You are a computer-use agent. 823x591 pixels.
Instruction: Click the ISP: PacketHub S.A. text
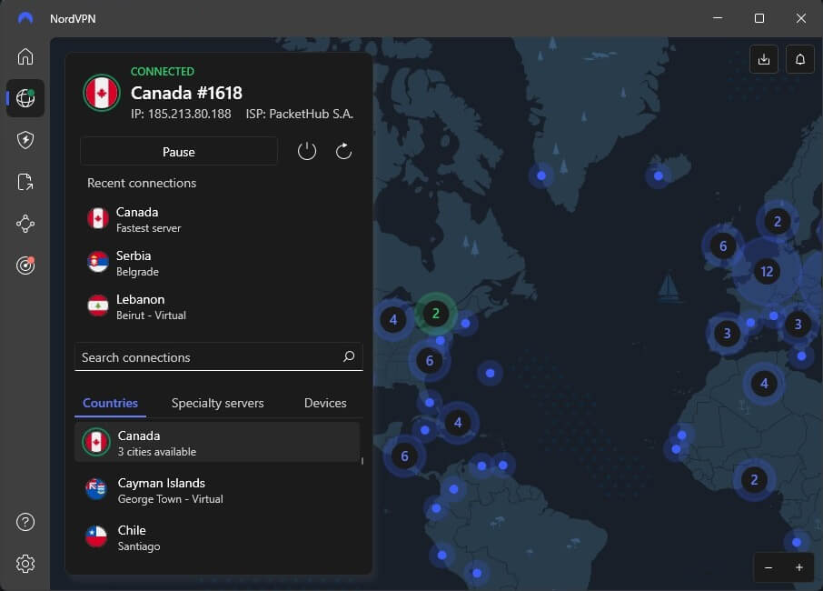300,114
